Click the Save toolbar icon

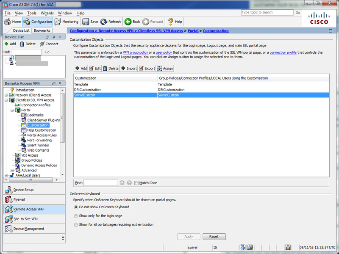pyautogui.click(x=90, y=22)
